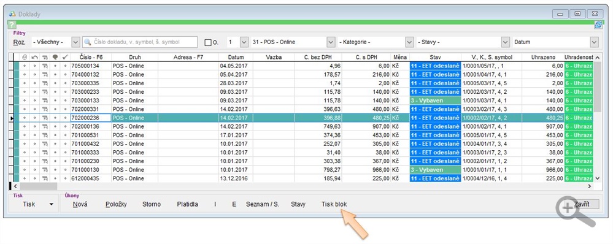This screenshot has height=244, width=613.
Task: Click the cart icon in row 703000233
Action: click(45, 92)
